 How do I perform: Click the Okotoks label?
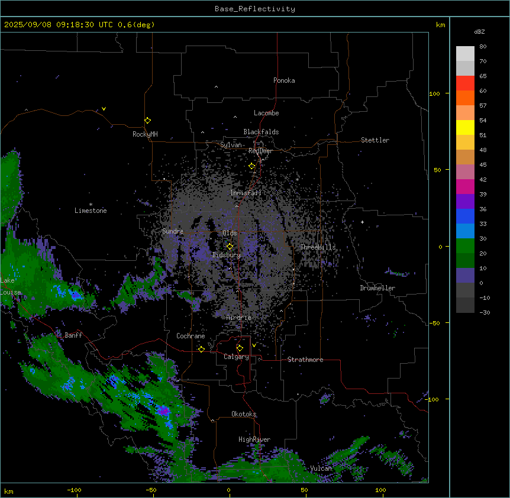pos(244,414)
